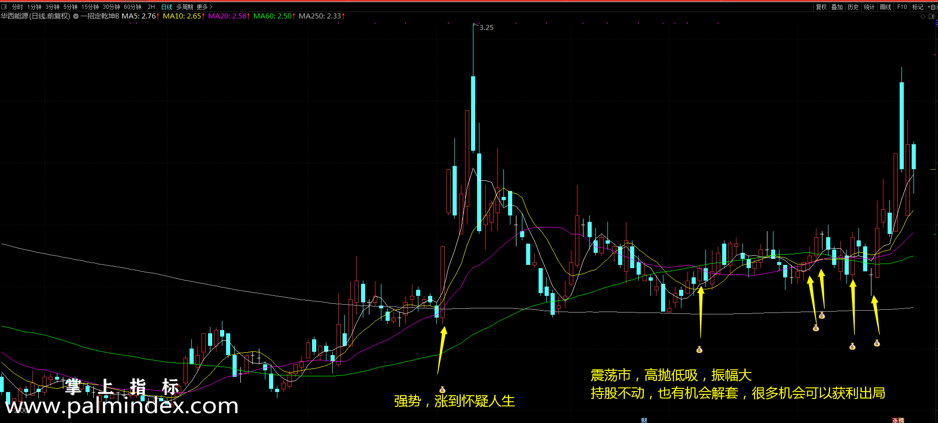Screen dimensions: 938x423
Task: Select the 60分钟 period tab
Action: pyautogui.click(x=133, y=7)
